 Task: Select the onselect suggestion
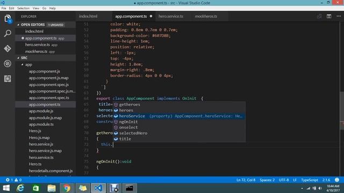pos(179,128)
